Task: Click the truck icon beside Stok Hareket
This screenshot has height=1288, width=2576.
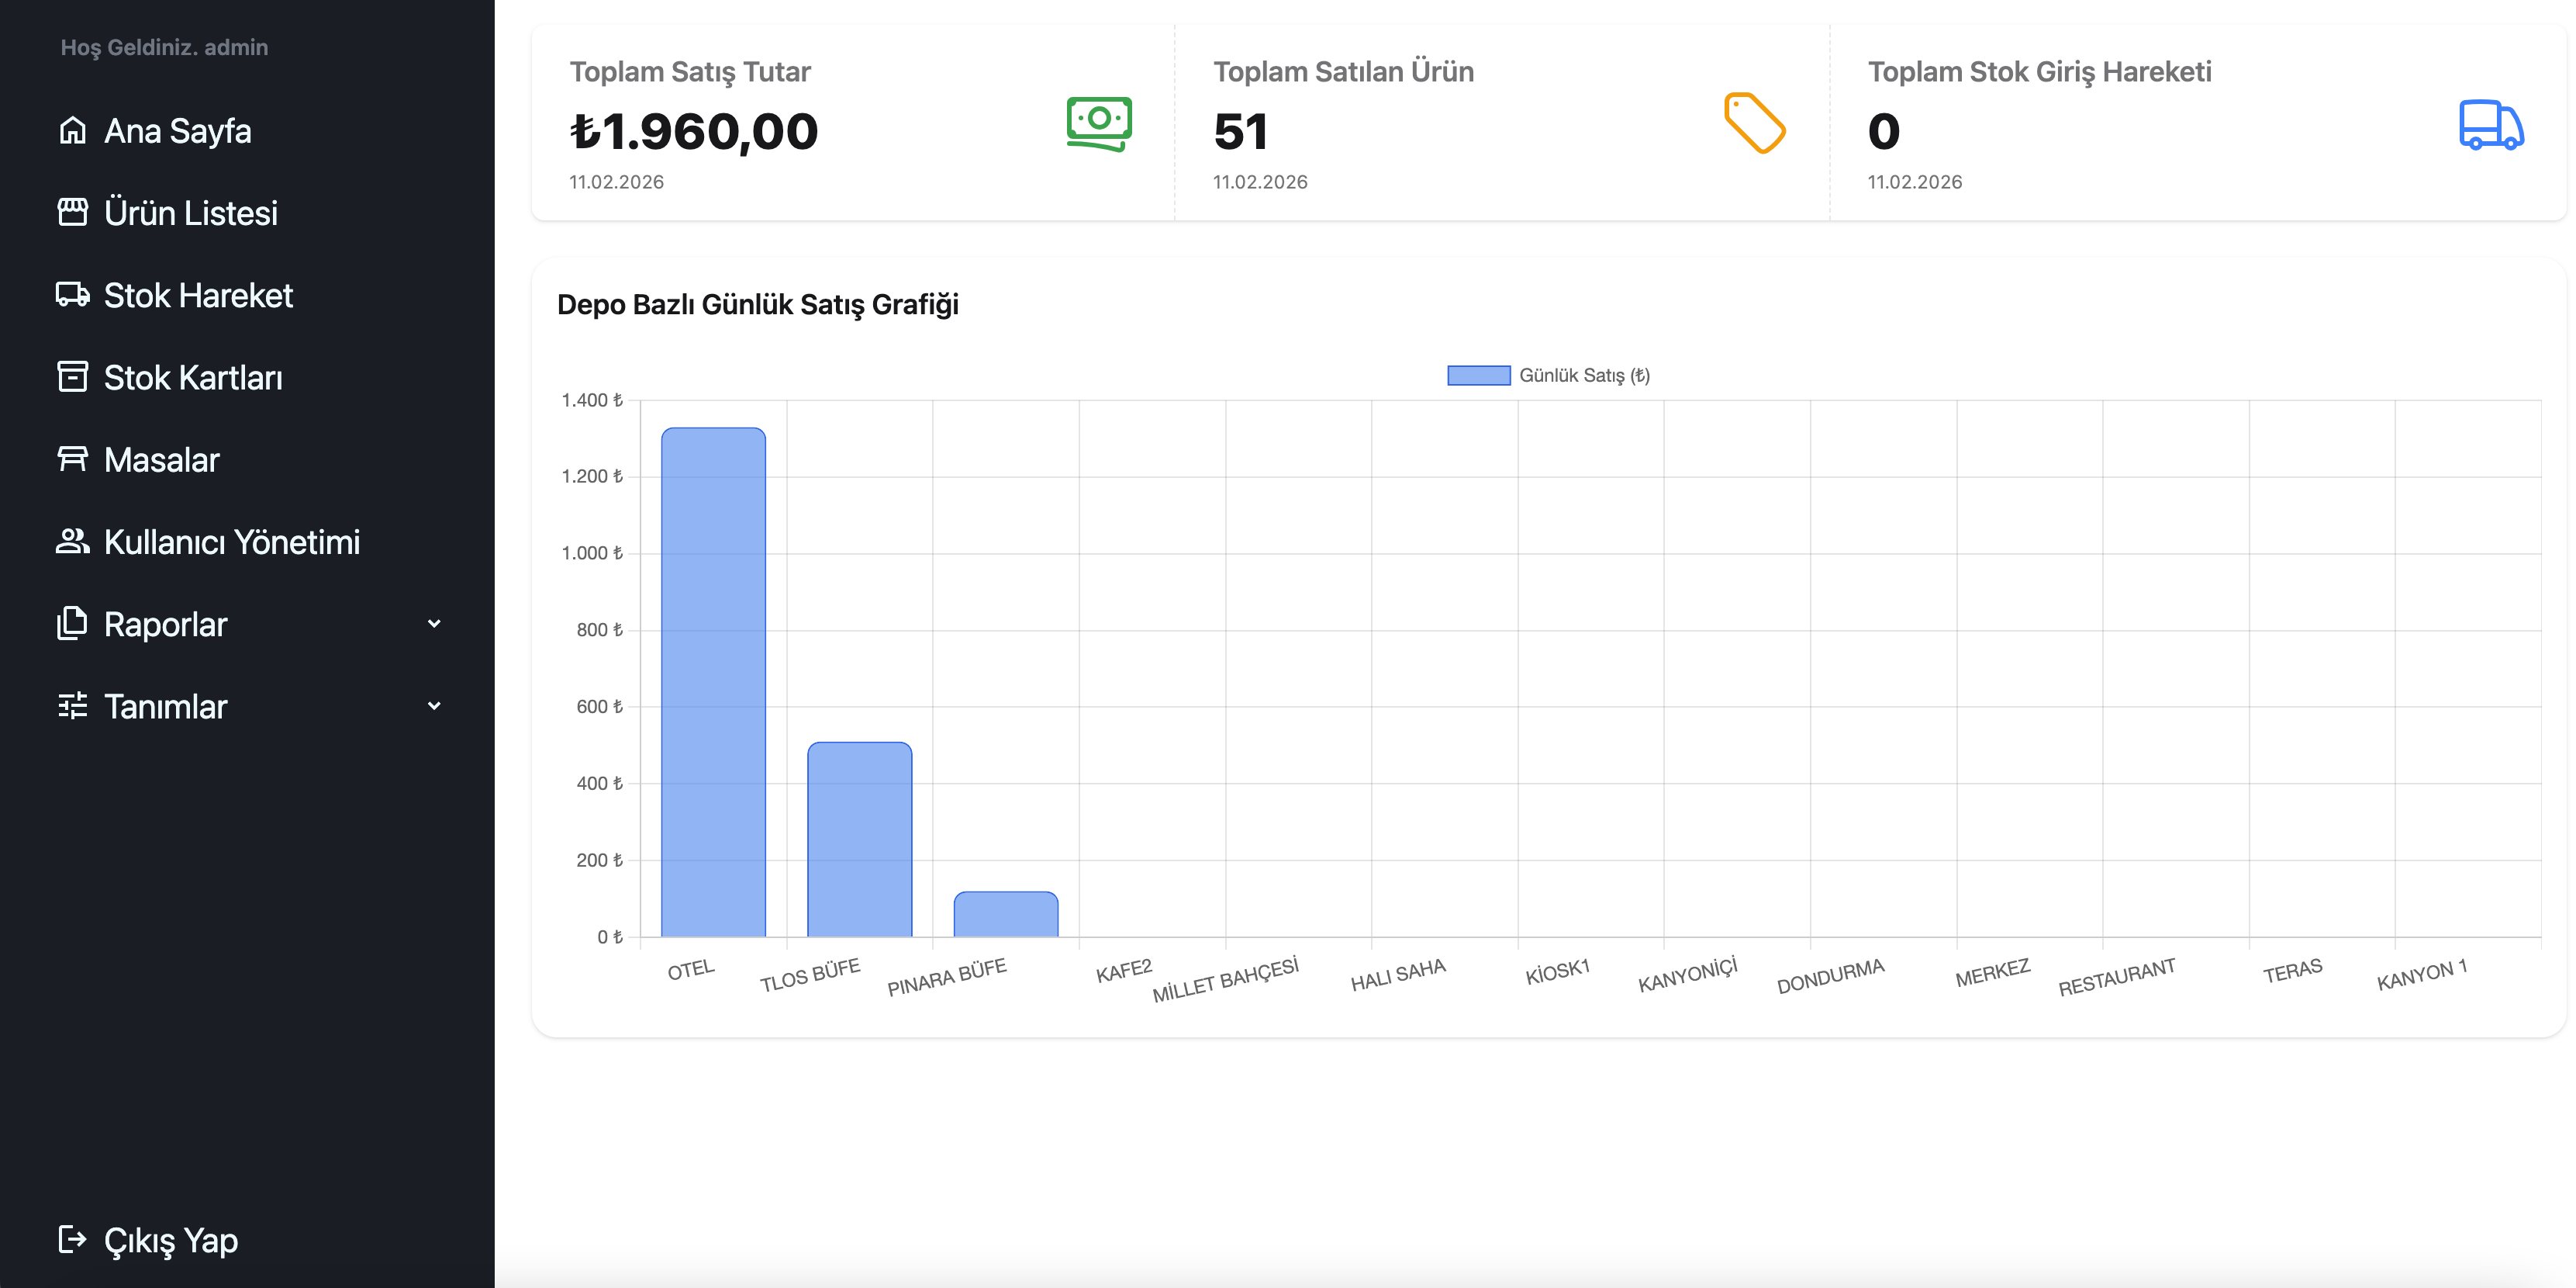Action: [x=72, y=295]
